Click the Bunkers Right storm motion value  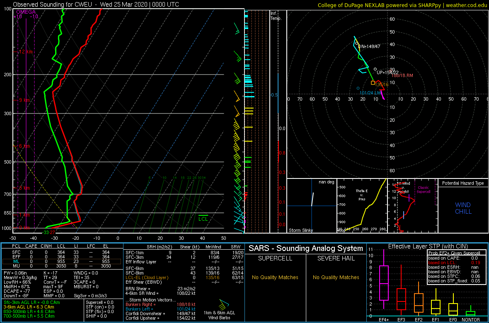pyautogui.click(x=186, y=304)
